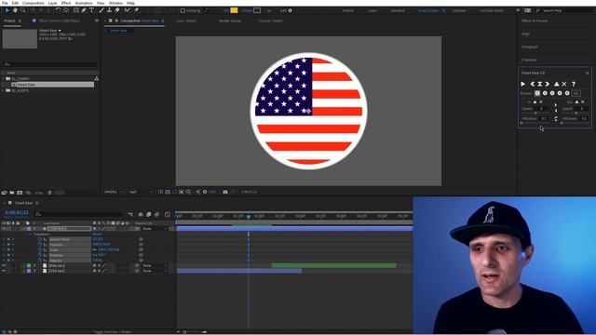This screenshot has height=335, width=596.
Task: Open the Align panel
Action: 525,33
